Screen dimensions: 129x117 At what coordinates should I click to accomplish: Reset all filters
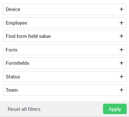pos(24,109)
